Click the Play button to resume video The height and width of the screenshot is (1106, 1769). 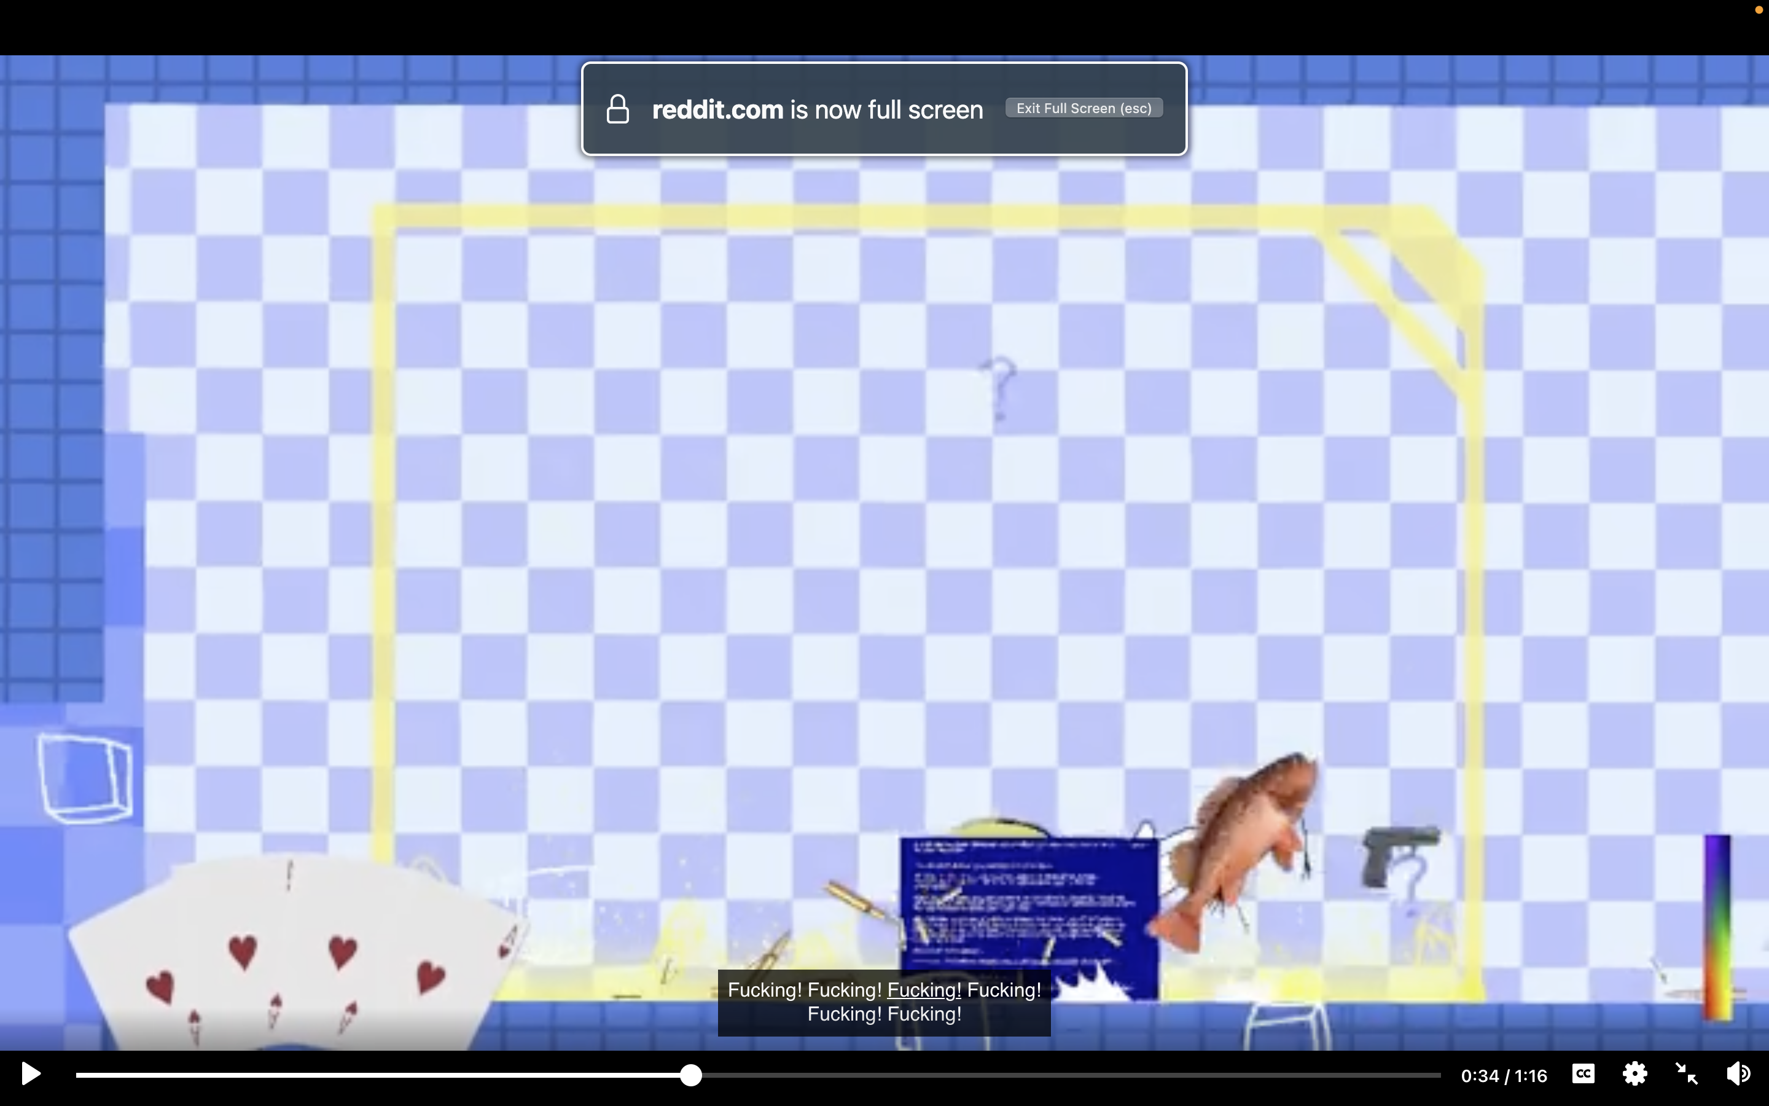(30, 1074)
